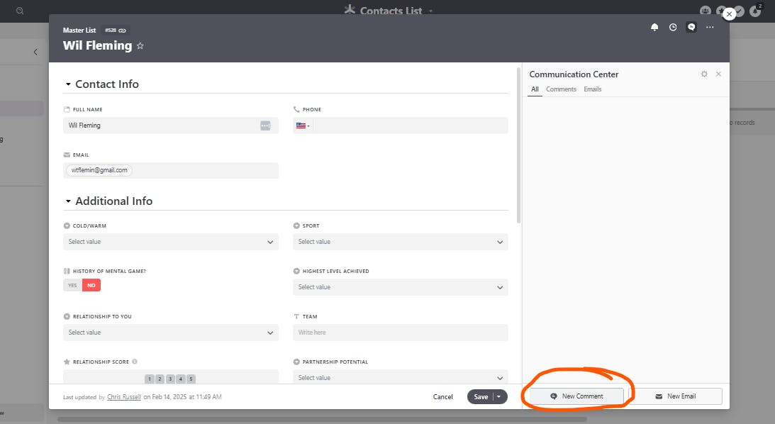Viewport: 775px width, 424px height.
Task: Click the New Email button
Action: click(675, 396)
